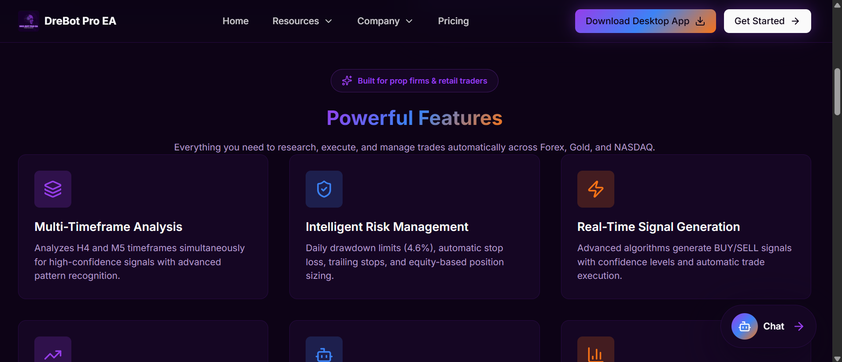
Task: Click the page's vertical scrollbar thumb
Action: [x=837, y=91]
